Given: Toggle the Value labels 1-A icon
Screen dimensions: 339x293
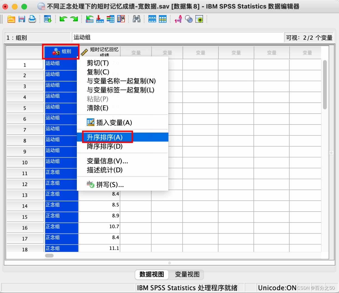Looking at the screenshot, I should coord(178,19).
